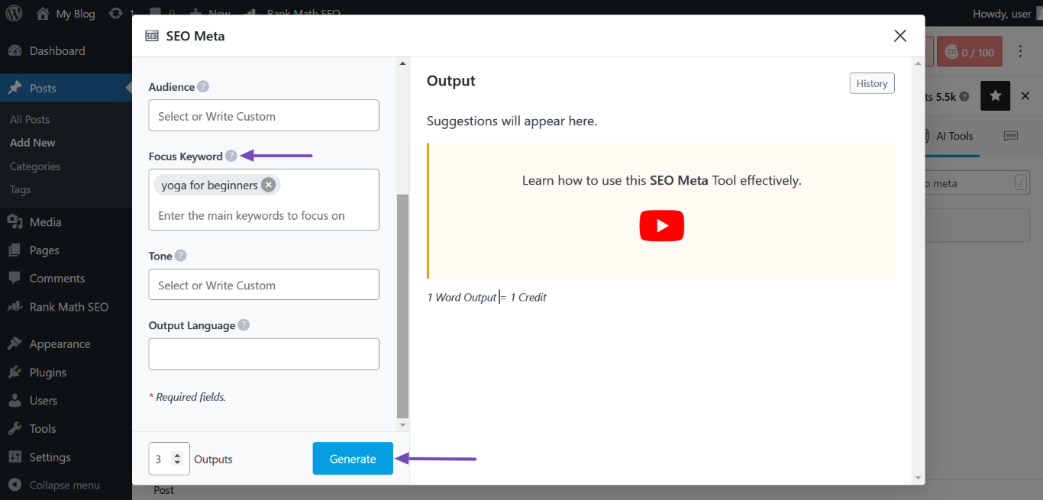Click the Users person icon
The height and width of the screenshot is (500, 1043).
[x=15, y=401]
